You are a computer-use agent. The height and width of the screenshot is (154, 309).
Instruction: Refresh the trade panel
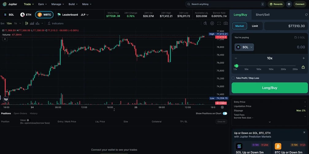(x=306, y=15)
